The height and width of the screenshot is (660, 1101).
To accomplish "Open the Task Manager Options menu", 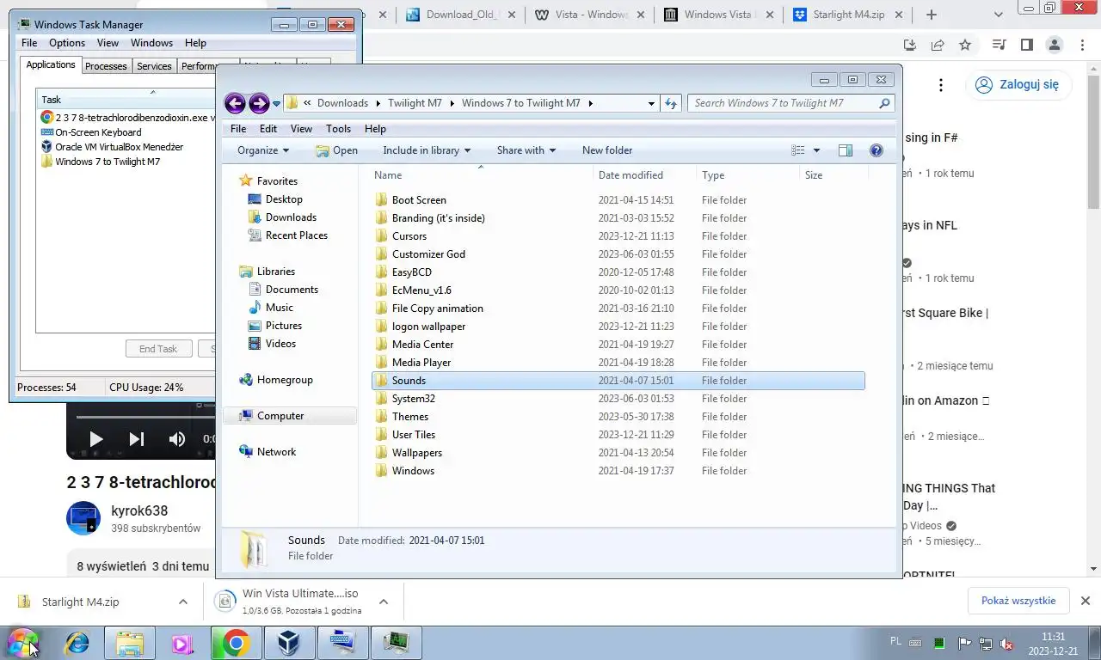I will click(x=67, y=43).
